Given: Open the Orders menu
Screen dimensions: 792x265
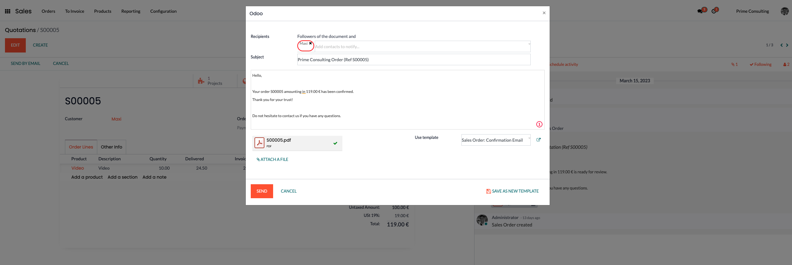Looking at the screenshot, I should click(48, 11).
